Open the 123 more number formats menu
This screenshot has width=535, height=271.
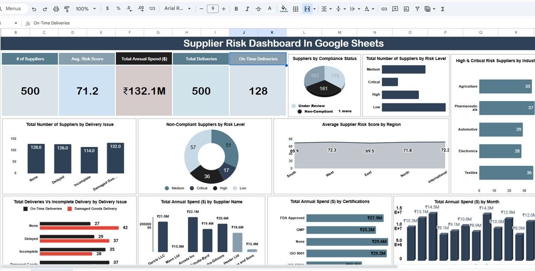pos(152,9)
